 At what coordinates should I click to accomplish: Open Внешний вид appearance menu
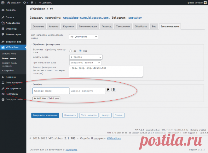point(14,42)
